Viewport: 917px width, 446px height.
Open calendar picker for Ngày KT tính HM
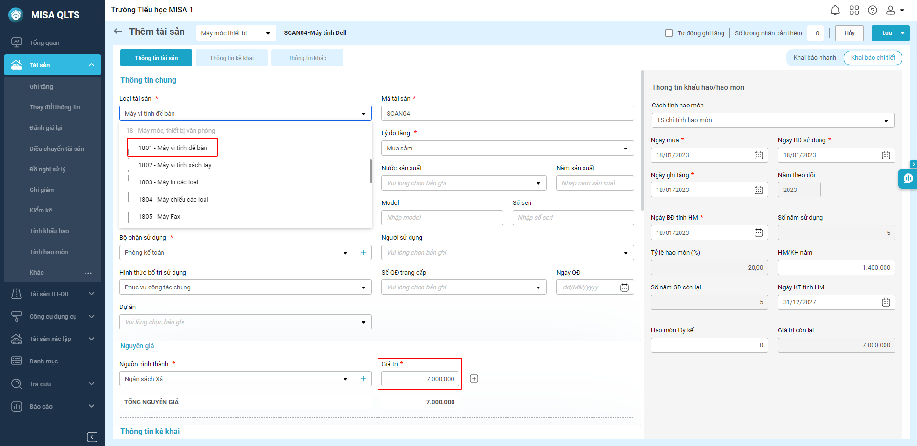click(885, 302)
